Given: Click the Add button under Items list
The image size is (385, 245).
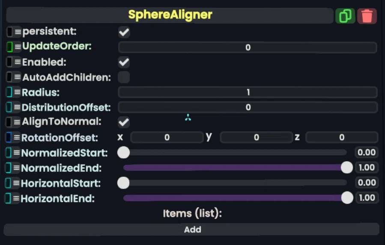Looking at the screenshot, I should click(192, 230).
